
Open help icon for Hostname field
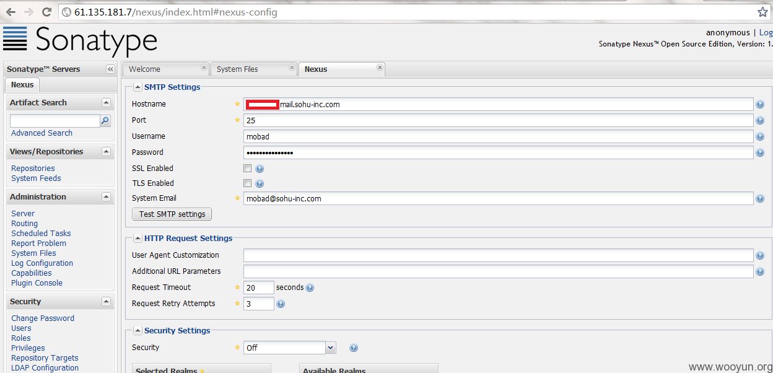click(x=760, y=105)
